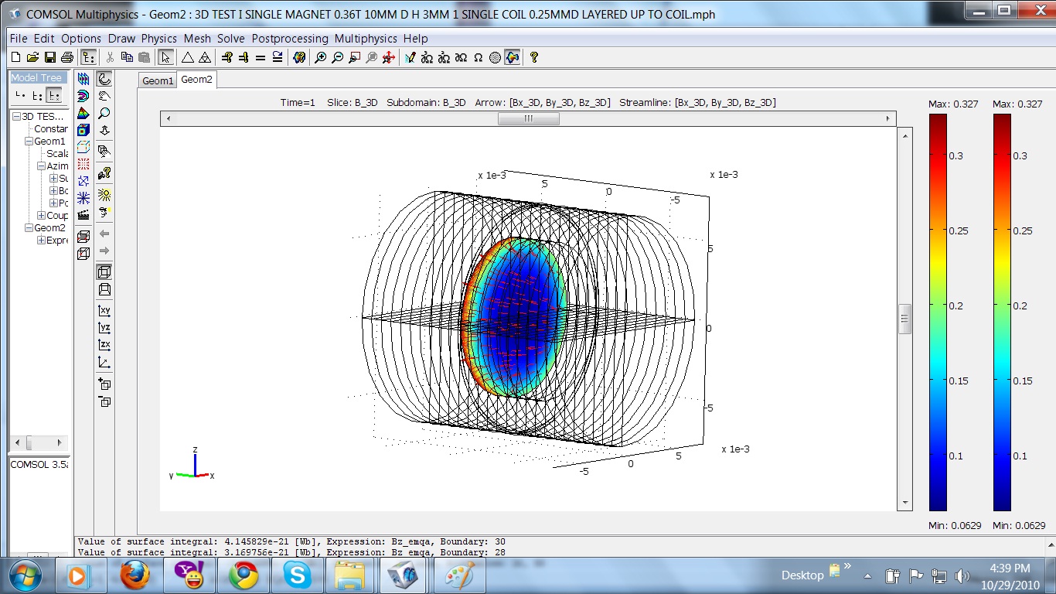Toggle the Postprocessing mode toolbar button
This screenshot has height=594, width=1056.
point(512,57)
